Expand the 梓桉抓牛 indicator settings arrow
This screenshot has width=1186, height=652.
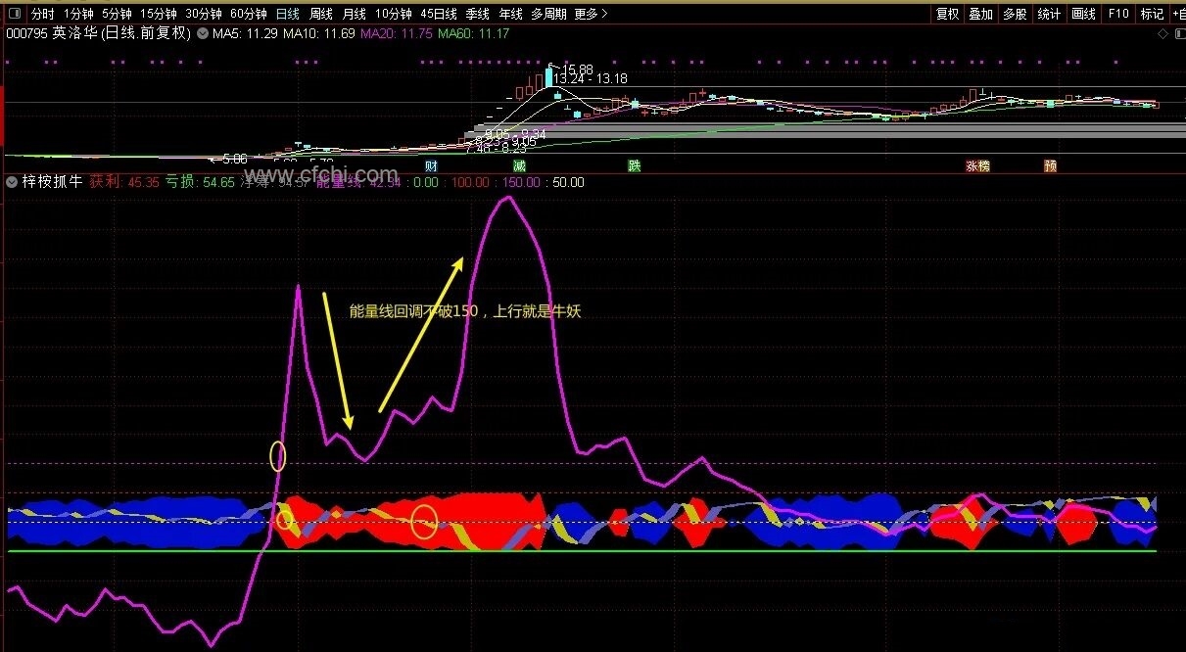click(x=12, y=181)
